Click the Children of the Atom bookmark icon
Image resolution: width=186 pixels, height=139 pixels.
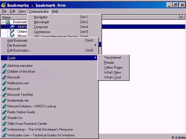click(x=4, y=72)
